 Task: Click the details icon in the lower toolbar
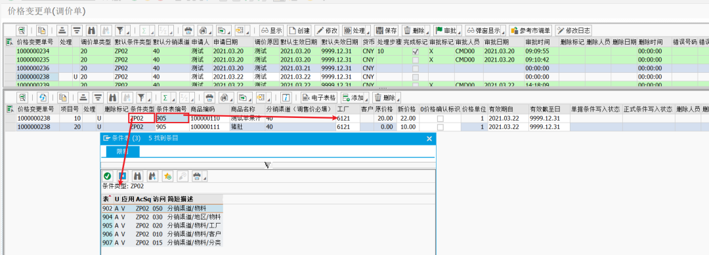click(22, 97)
